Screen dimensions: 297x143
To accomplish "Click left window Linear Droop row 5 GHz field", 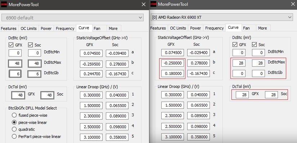I will [91, 137].
